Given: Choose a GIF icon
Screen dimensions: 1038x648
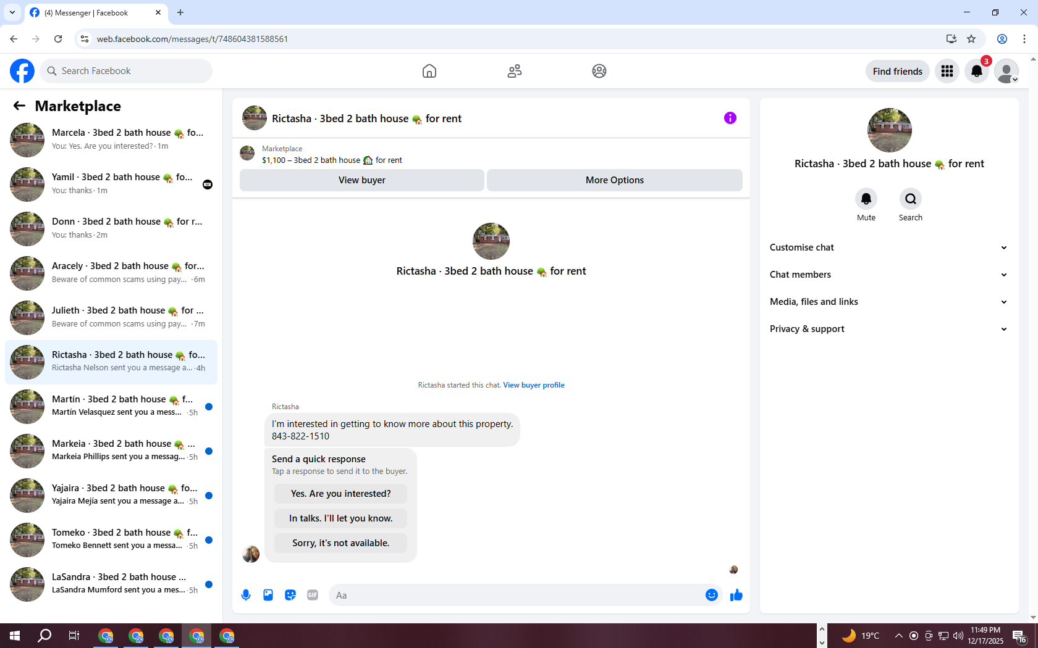Looking at the screenshot, I should 313,595.
